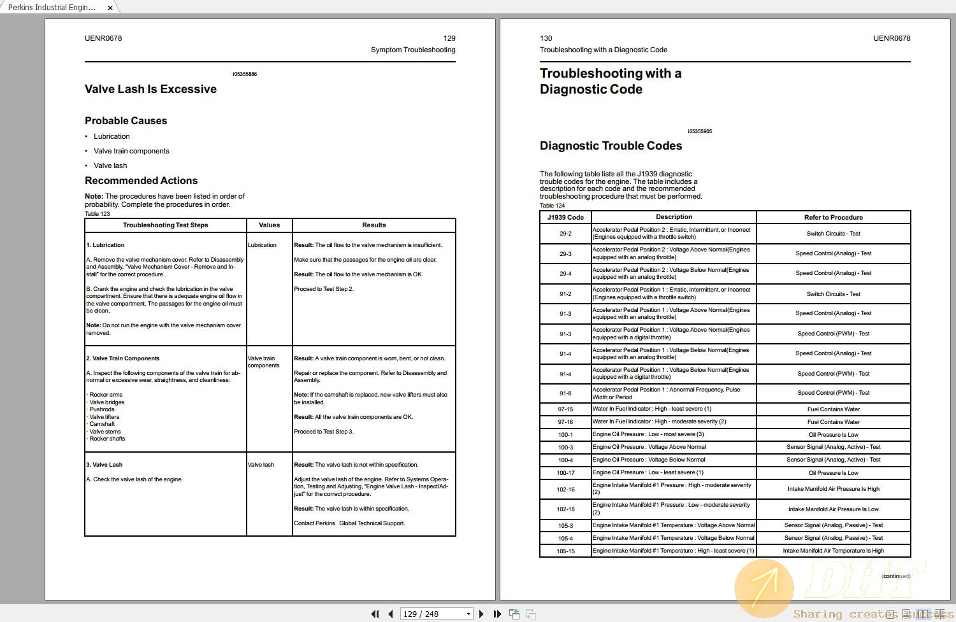Screen dimensions: 956x622
Task: Click the Valve train components bullet
Action: (x=131, y=151)
